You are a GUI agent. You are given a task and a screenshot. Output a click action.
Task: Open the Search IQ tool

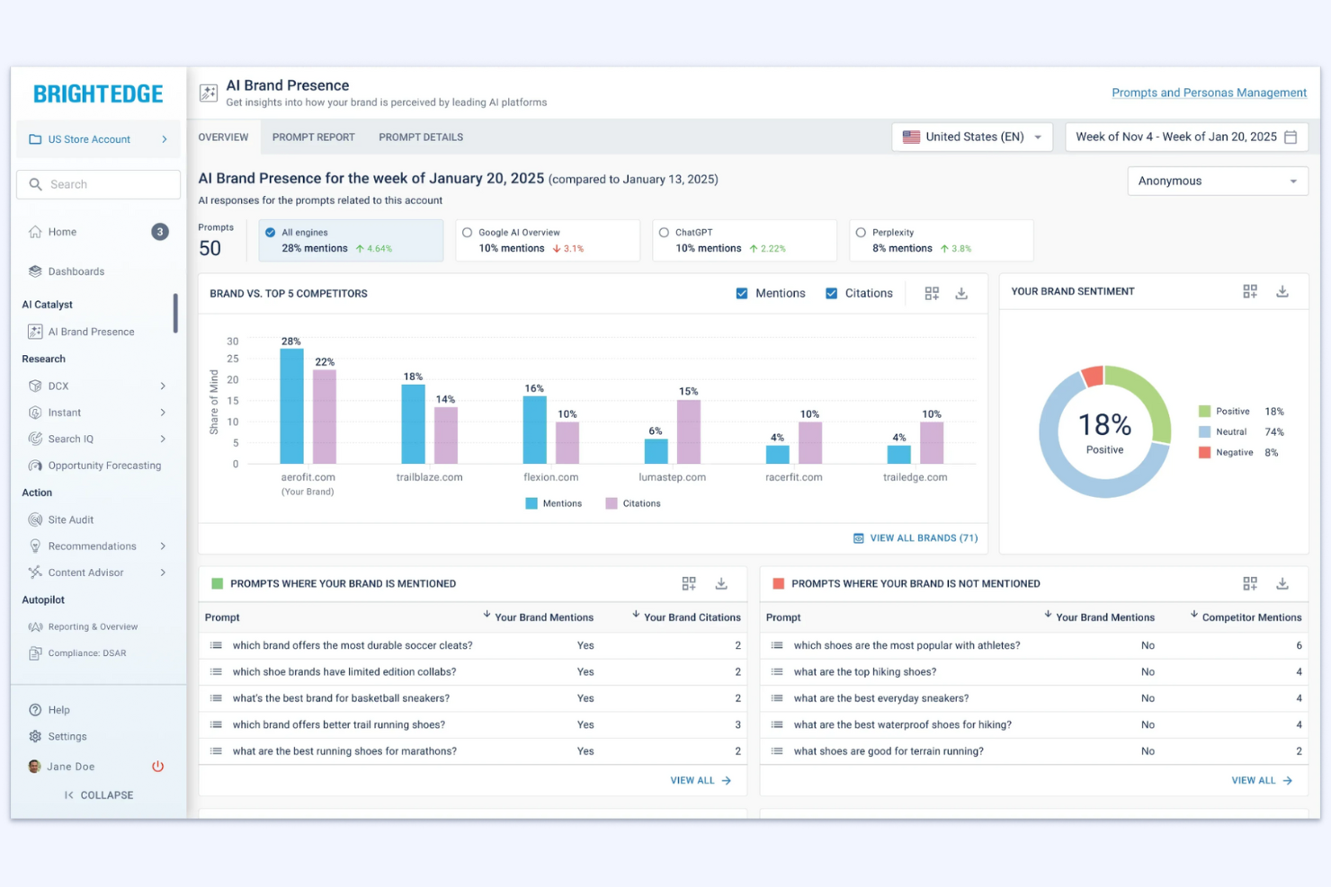71,439
